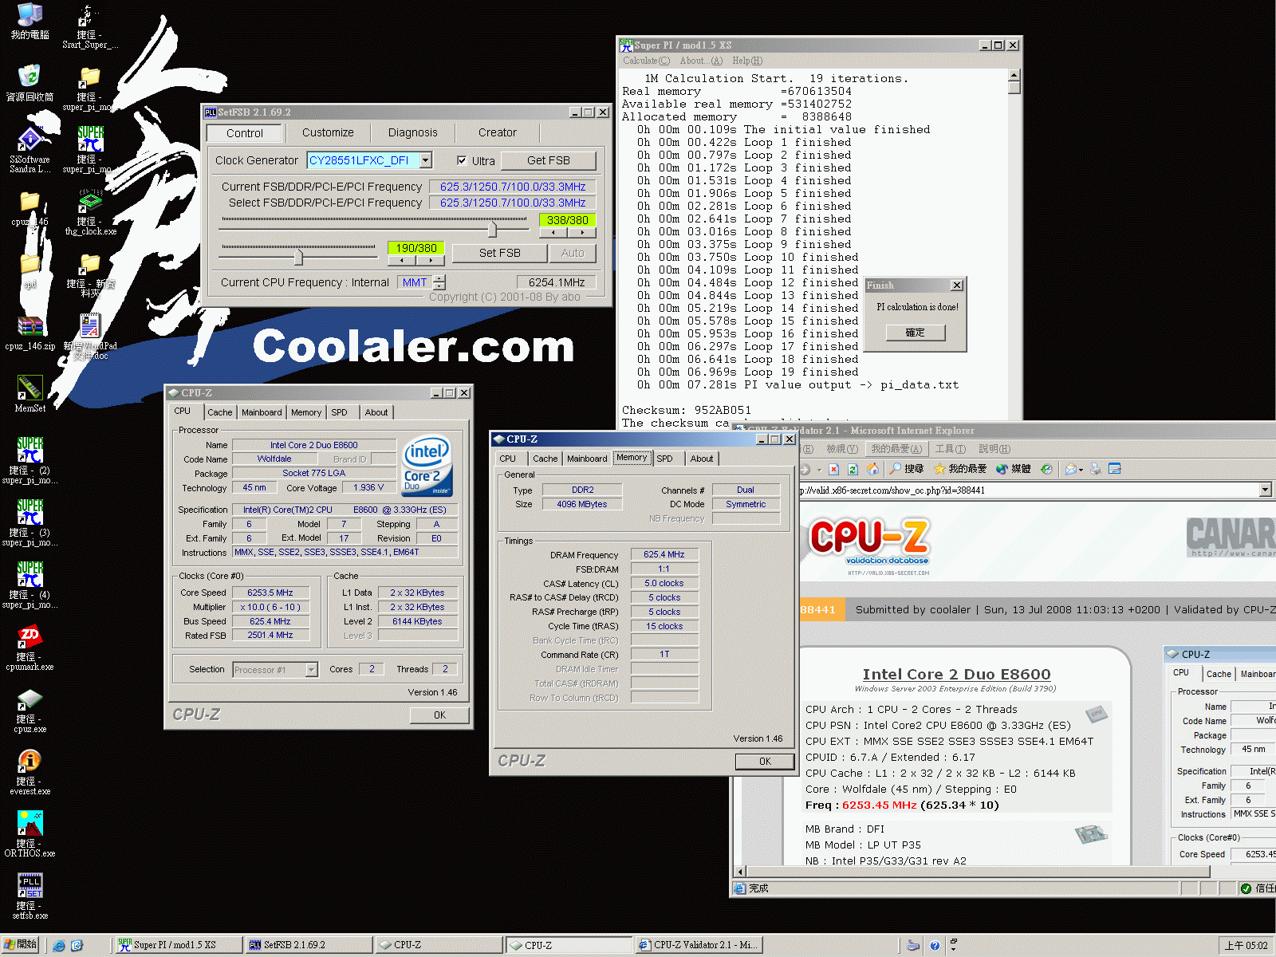Switch to the Creator tab in SetFSB
Image resolution: width=1276 pixels, height=957 pixels.
(498, 132)
